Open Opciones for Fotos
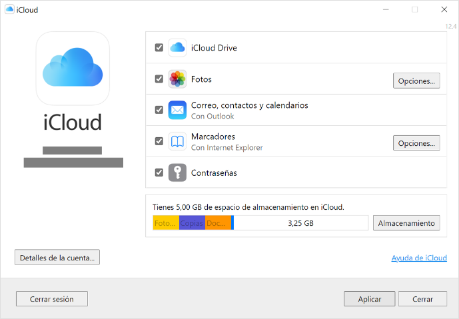This screenshot has width=459, height=319. point(416,81)
